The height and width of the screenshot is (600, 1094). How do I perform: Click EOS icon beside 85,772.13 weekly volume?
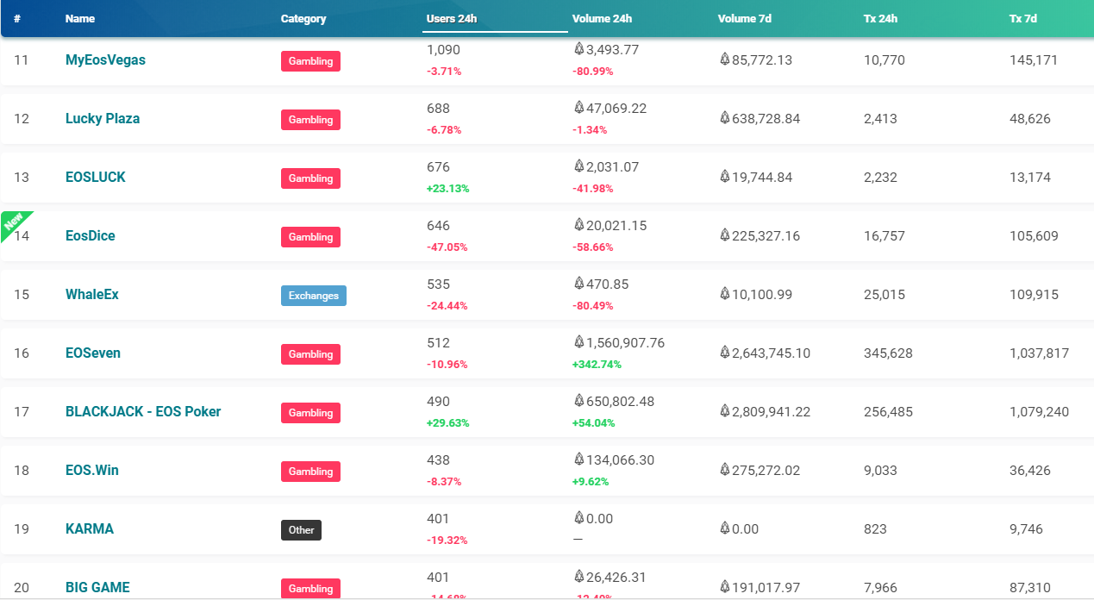pyautogui.click(x=724, y=59)
